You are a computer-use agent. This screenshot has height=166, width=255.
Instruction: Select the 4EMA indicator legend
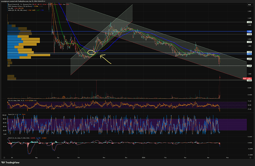click(25, 10)
